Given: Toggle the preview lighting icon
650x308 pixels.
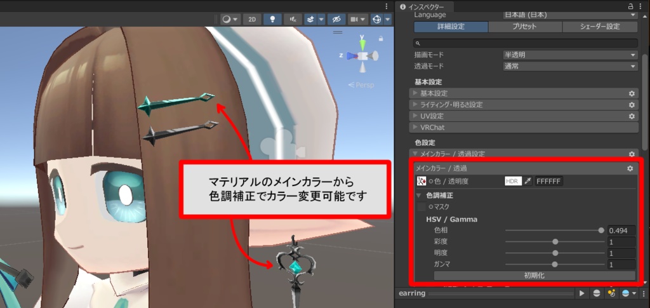Looking at the screenshot, I should pos(611,293).
